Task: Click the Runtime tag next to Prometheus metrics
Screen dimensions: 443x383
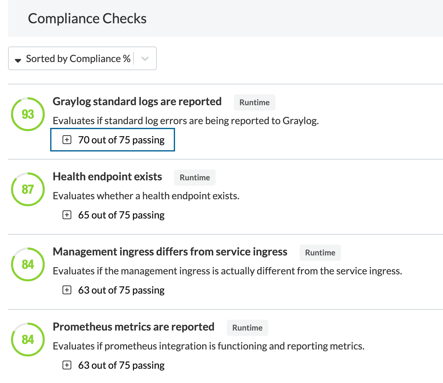Action: (247, 328)
